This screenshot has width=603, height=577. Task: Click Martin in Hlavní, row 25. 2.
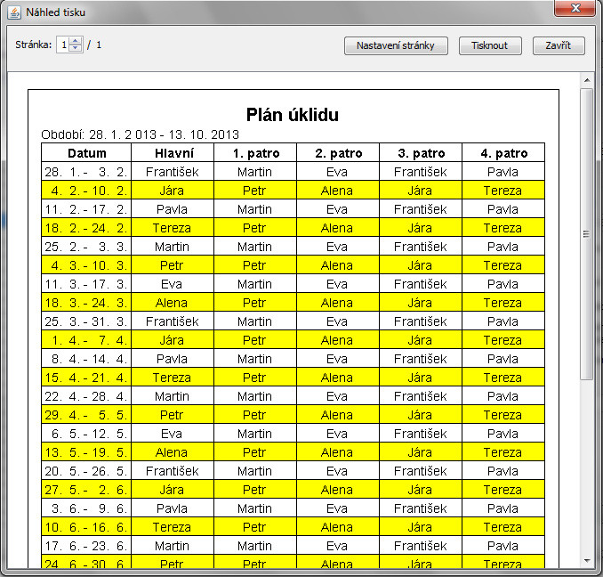pos(172,247)
